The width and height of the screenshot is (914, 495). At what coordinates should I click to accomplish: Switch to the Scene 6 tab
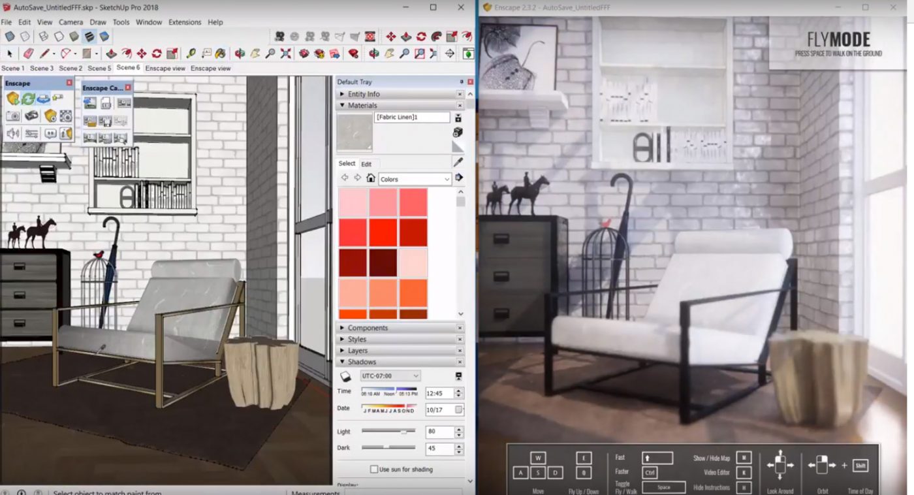click(x=128, y=68)
